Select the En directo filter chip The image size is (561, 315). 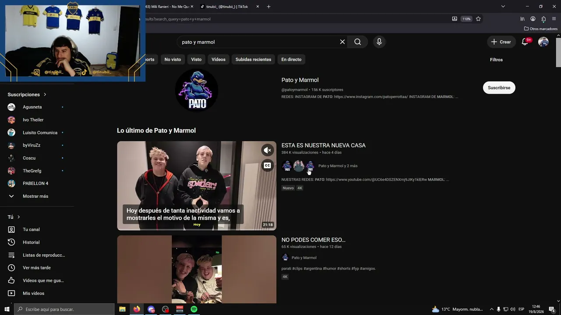291,59
